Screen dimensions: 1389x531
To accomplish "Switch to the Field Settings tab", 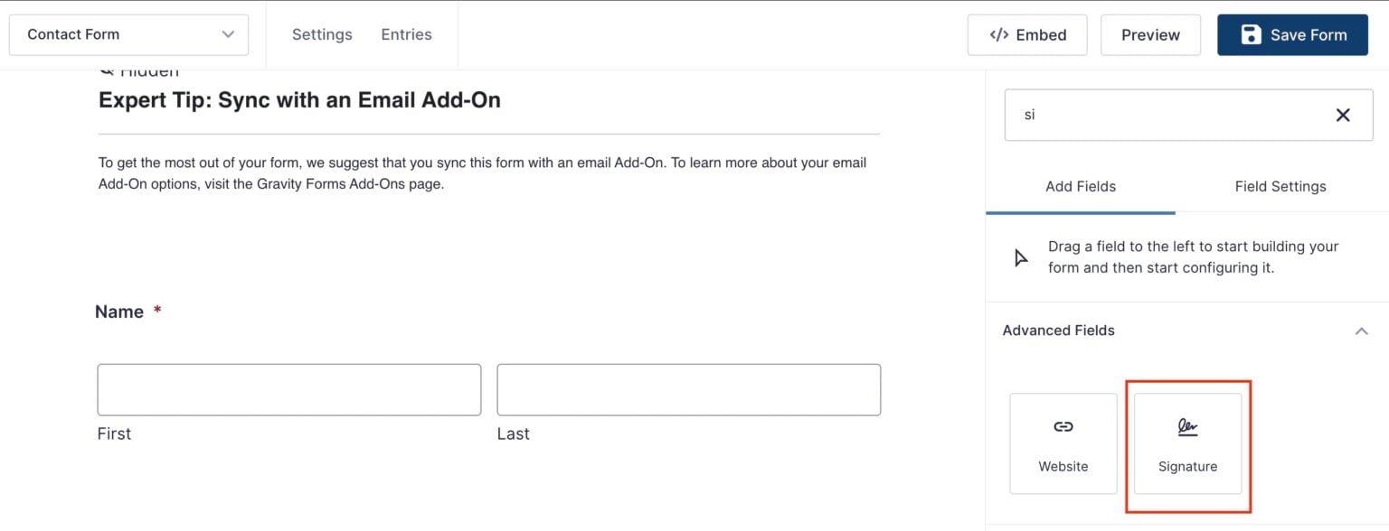I will pos(1280,186).
